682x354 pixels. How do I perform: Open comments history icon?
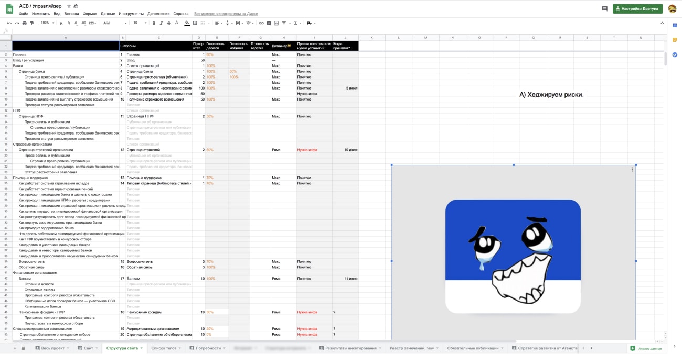604,9
